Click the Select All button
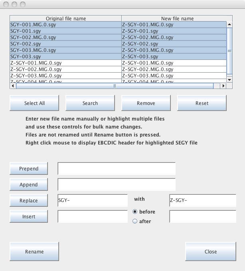This screenshot has width=245, height=271. tap(34, 103)
